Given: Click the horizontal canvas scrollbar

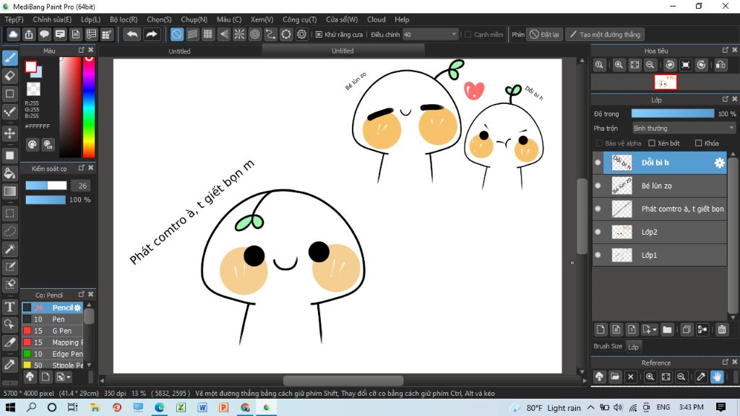Looking at the screenshot, I should point(343,380).
